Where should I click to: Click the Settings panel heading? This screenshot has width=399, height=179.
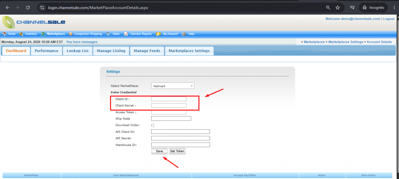113,72
